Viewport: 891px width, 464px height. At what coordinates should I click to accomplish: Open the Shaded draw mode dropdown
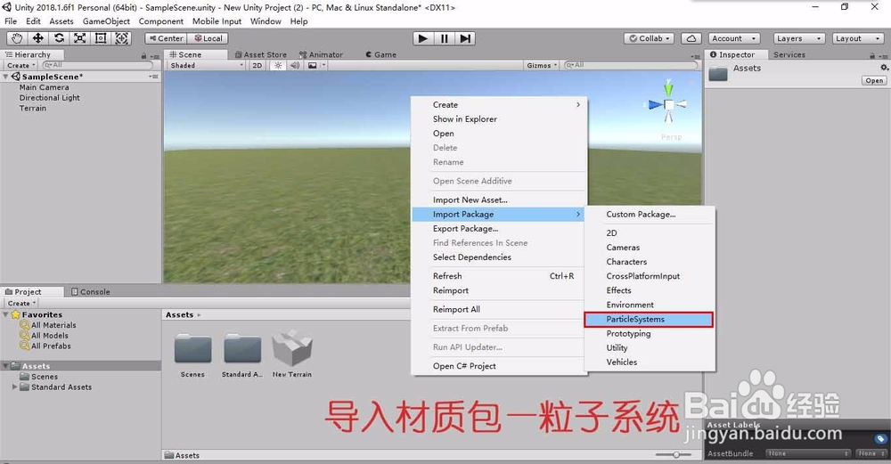(x=207, y=65)
